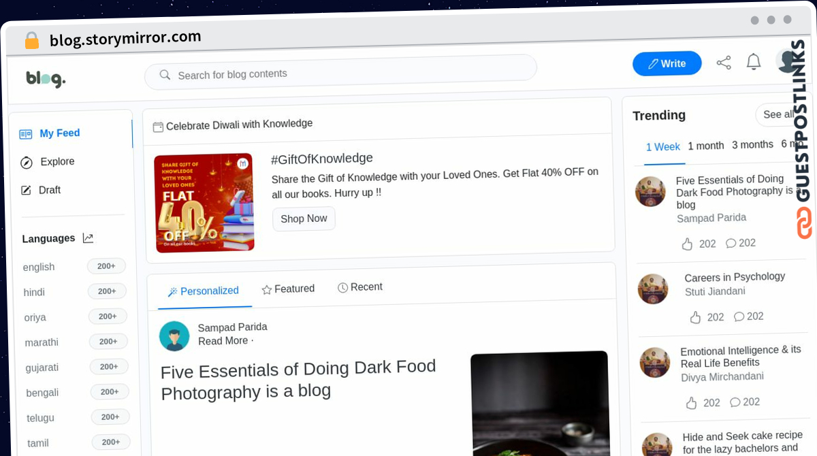Select the 1 month trending tab
The image size is (817, 456).
point(705,146)
